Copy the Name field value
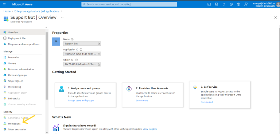Viewport: 280px width, 134px height. click(x=99, y=44)
